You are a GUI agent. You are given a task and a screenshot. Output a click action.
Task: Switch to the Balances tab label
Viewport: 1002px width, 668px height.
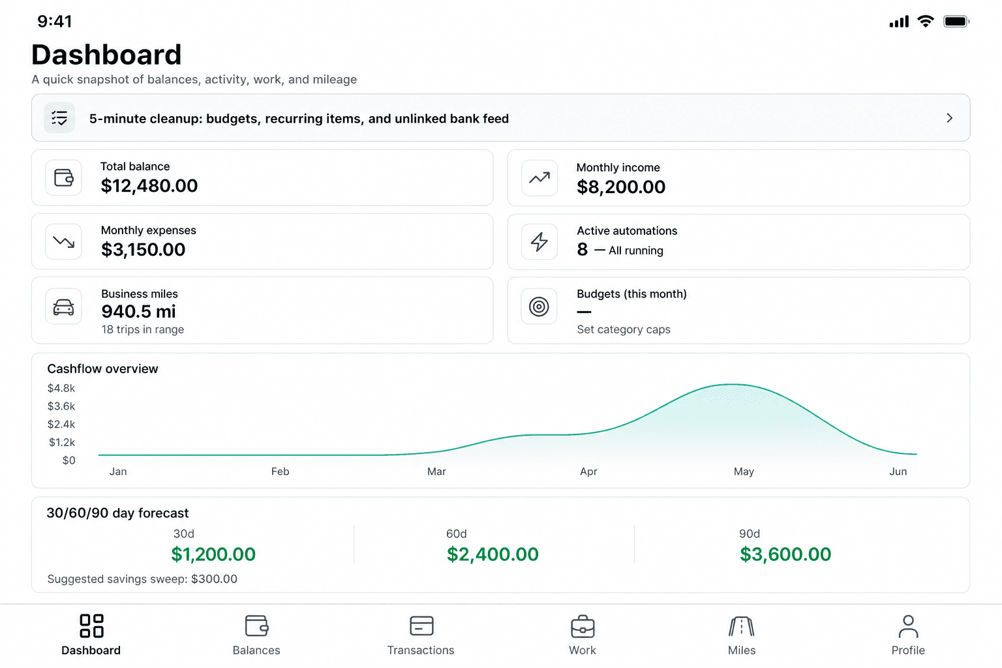(256, 650)
